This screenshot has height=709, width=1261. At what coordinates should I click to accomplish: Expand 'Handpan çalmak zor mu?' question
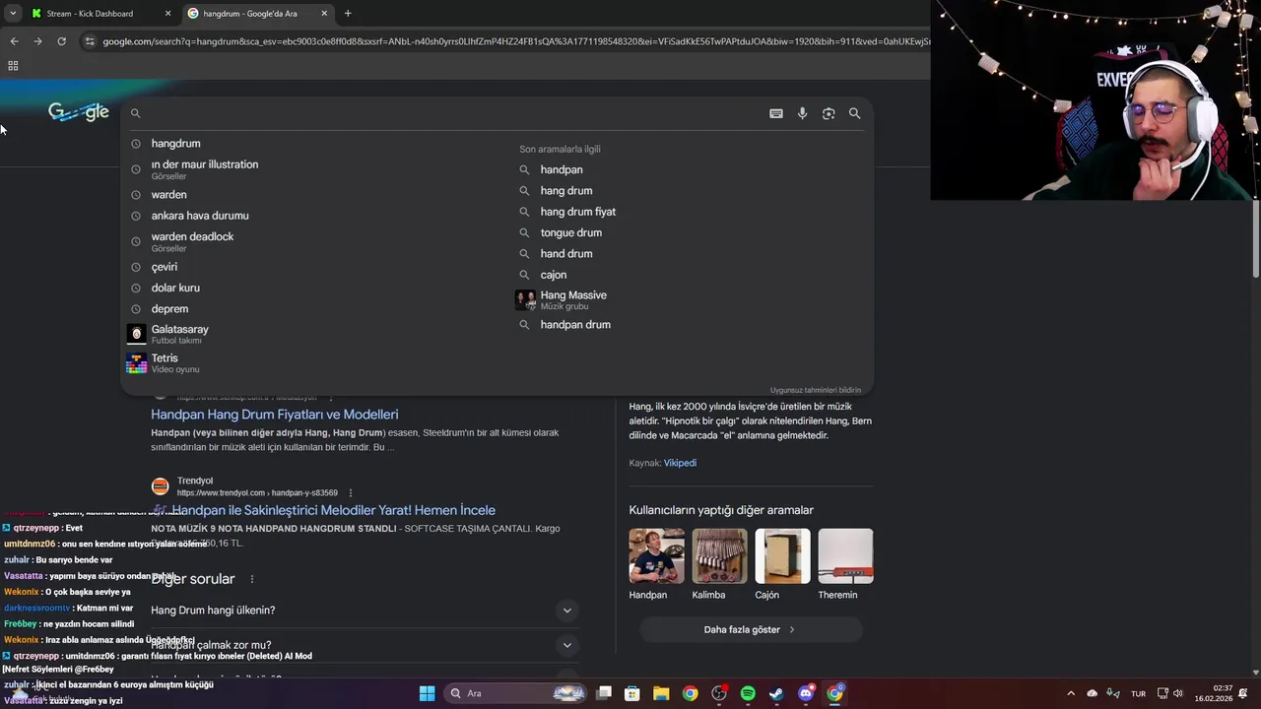coord(364,645)
